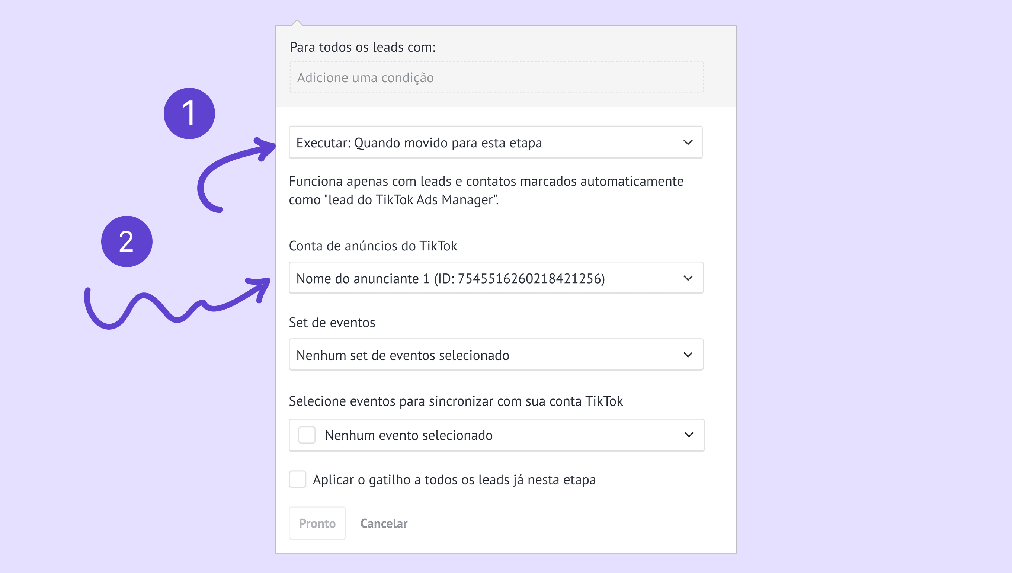
Task: Click the chevron beside Nenhum evento selecionado
Action: (689, 435)
